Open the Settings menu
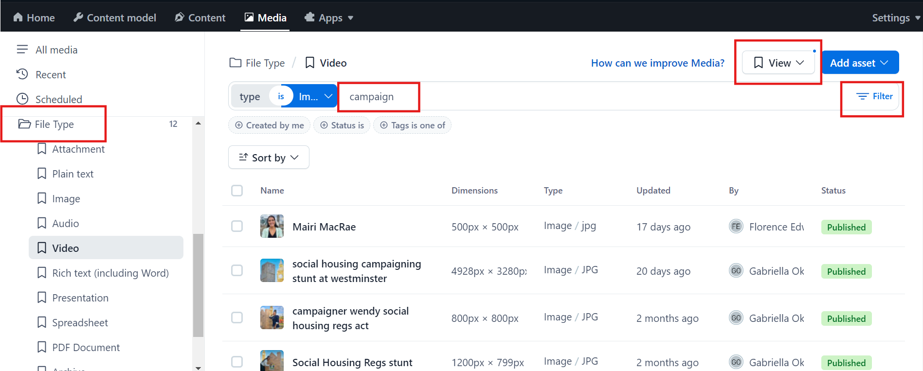This screenshot has height=371, width=923. click(x=896, y=18)
